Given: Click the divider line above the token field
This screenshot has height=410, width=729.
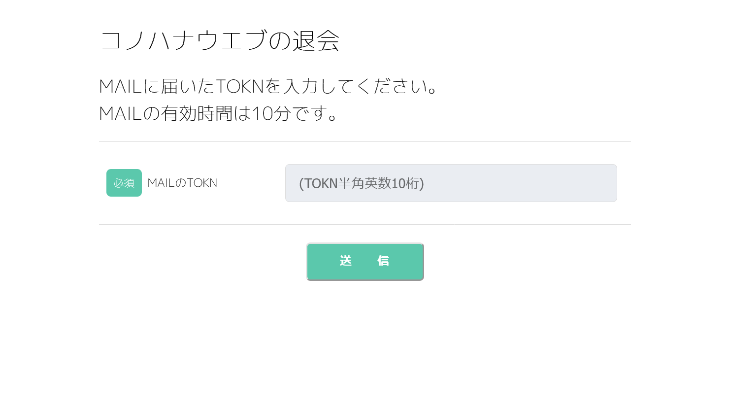Looking at the screenshot, I should point(364,142).
